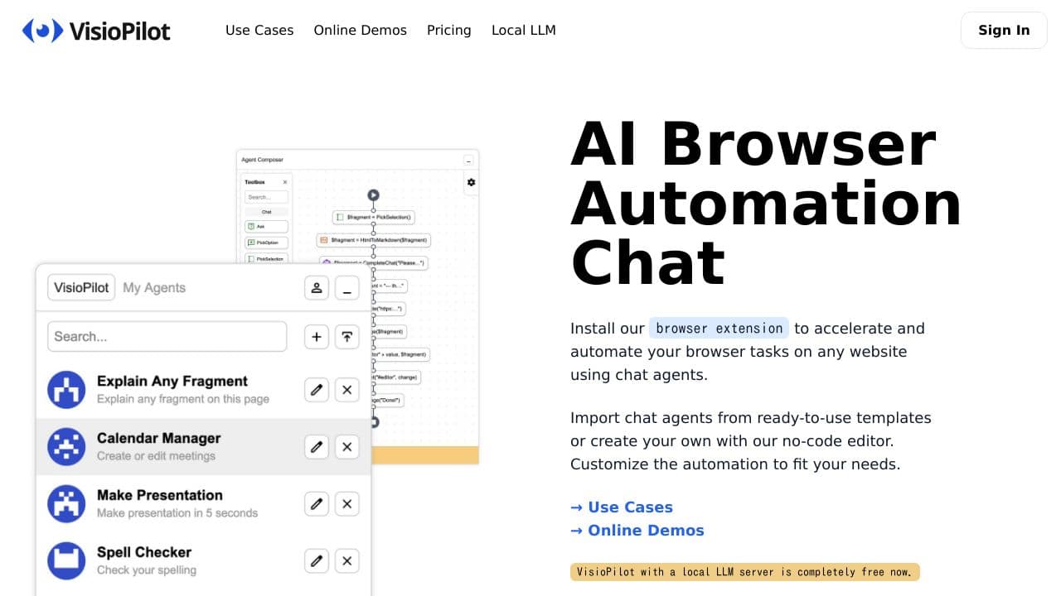Click the Chat category label in Toolbox
Screen dimensions: 1061x596
click(x=266, y=212)
